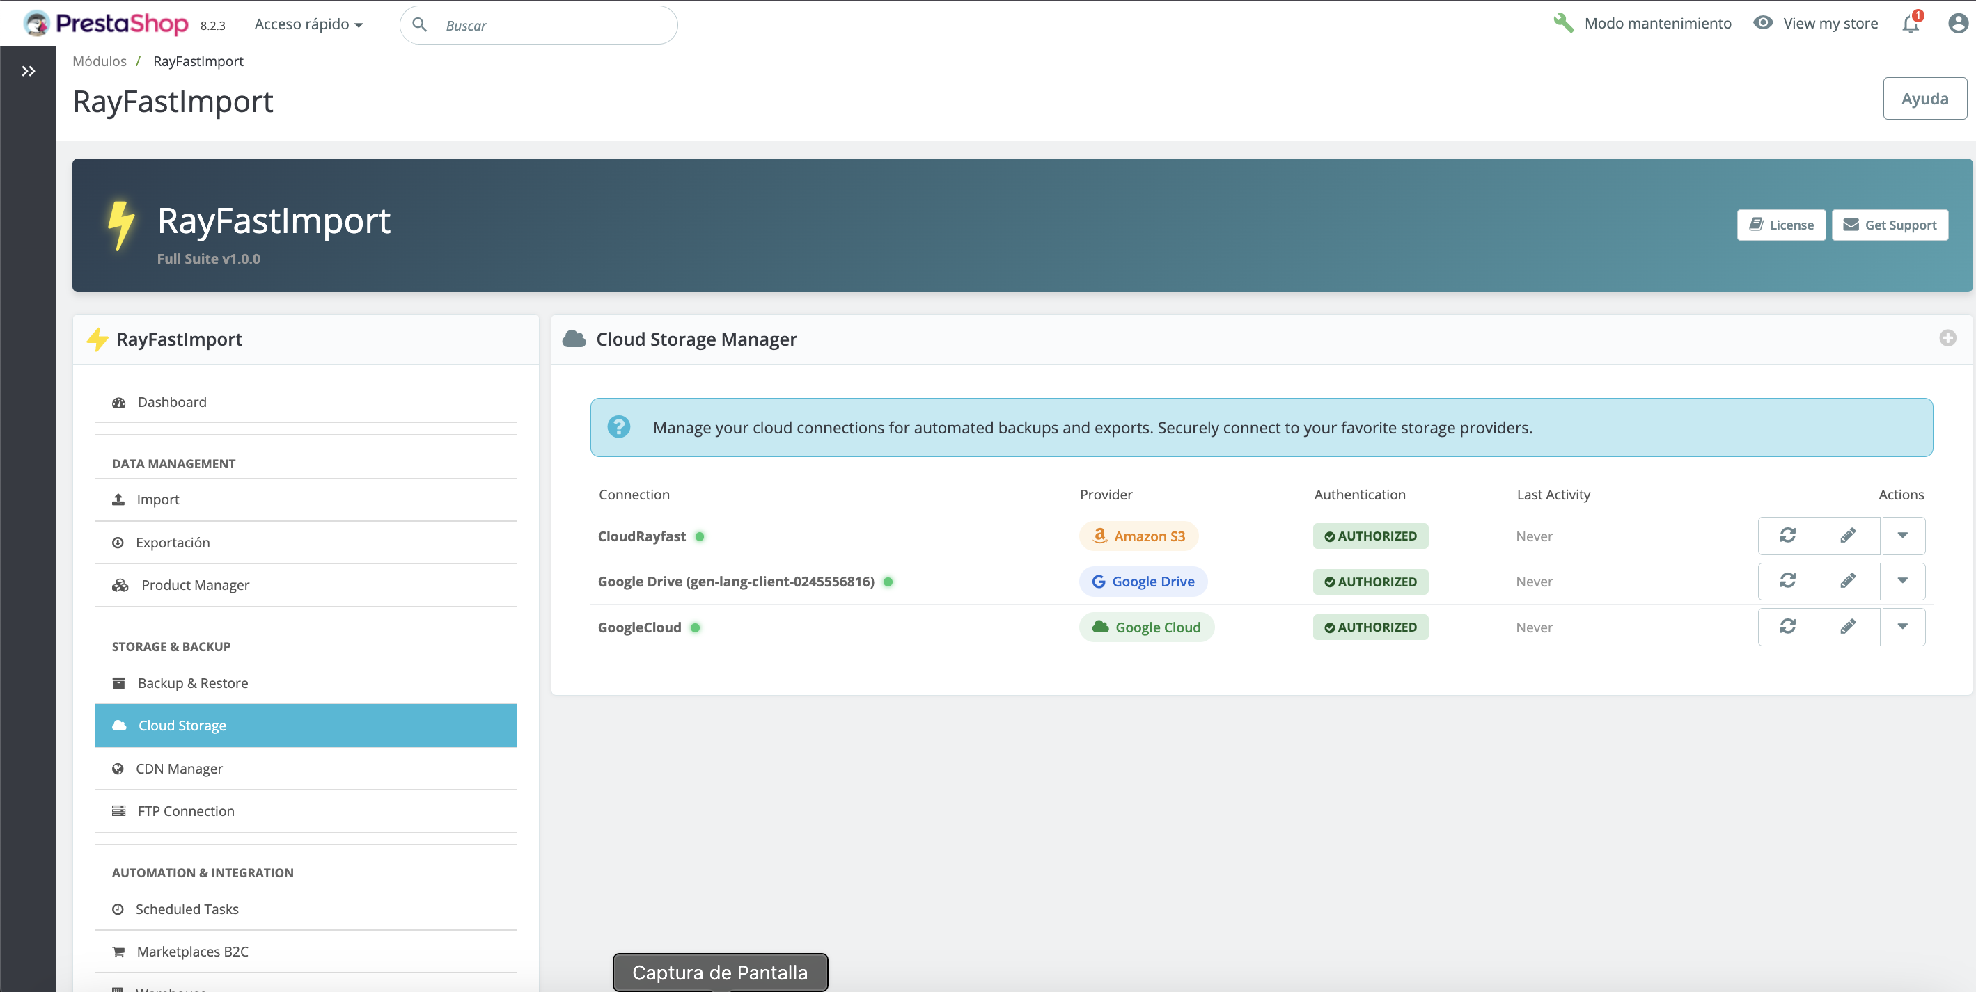Select Cloud Storage in the sidebar
1976x992 pixels.
pos(182,726)
